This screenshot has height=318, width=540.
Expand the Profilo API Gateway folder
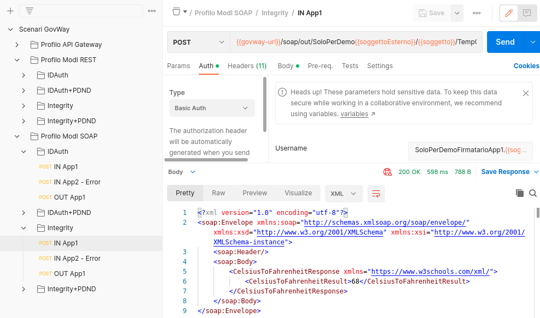point(17,45)
